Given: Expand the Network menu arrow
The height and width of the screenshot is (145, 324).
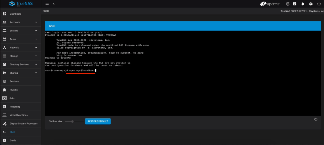Looking at the screenshot, I should pos(36,48).
